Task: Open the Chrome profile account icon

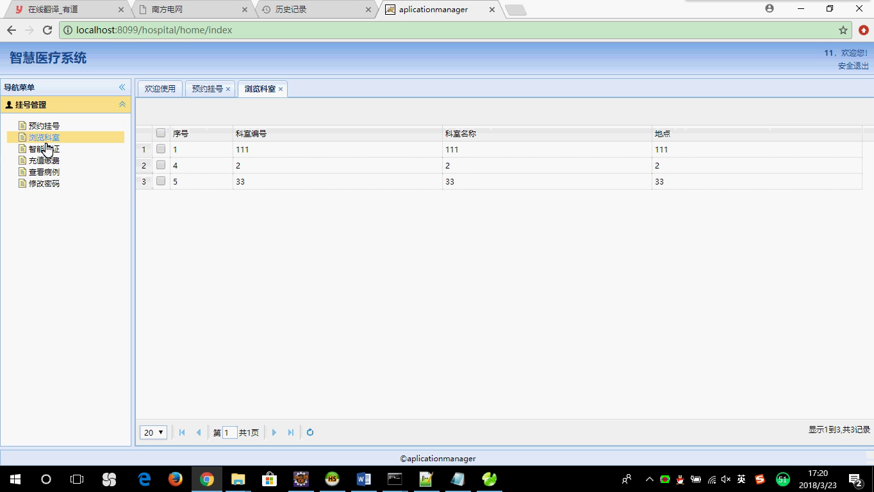Action: pyautogui.click(x=770, y=8)
